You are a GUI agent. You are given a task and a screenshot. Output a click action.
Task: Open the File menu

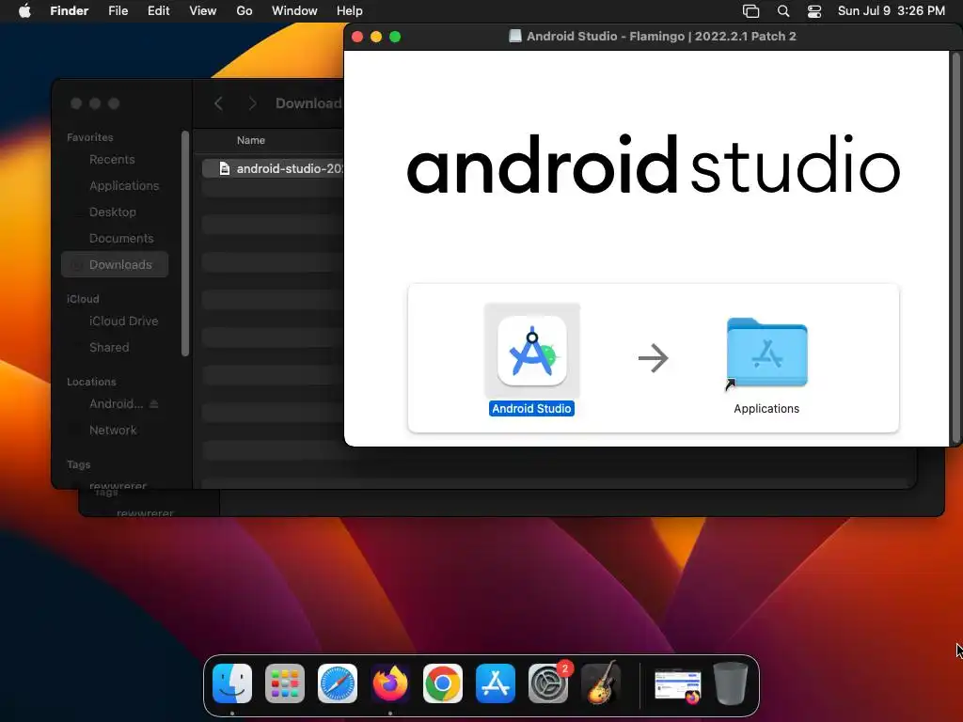(x=118, y=10)
